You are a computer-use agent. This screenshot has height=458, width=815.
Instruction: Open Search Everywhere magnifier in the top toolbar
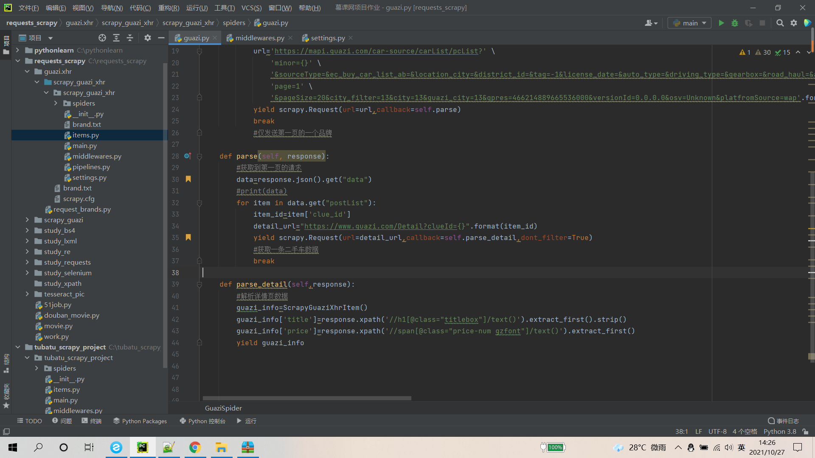point(780,23)
